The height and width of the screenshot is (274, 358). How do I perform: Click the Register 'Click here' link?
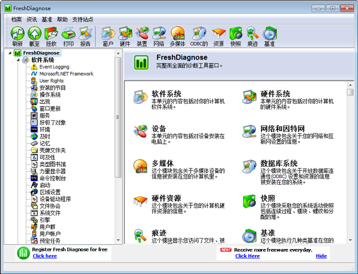point(45,256)
